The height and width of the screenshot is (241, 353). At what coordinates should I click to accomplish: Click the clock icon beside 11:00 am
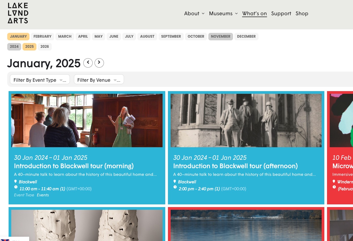[16, 187]
